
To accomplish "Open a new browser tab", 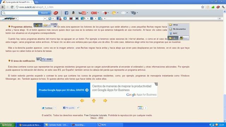I will tap(36, 2).
